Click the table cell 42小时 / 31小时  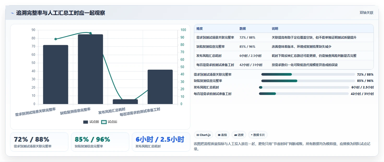(x=251, y=65)
